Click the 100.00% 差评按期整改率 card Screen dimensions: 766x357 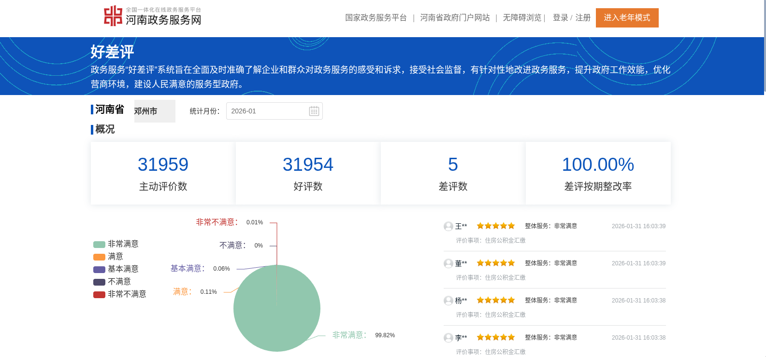[598, 173]
